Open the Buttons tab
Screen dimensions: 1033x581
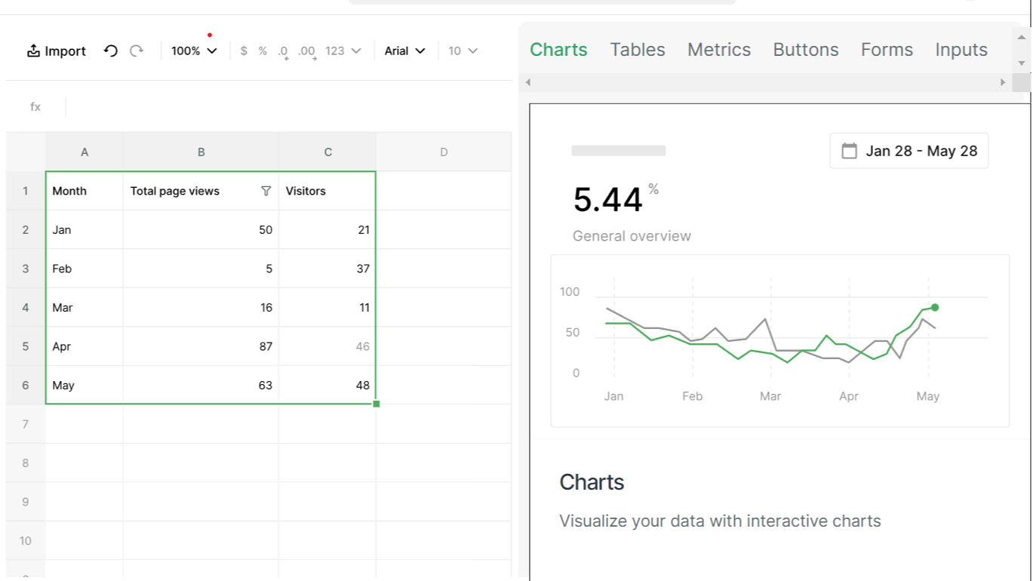pyautogui.click(x=805, y=50)
